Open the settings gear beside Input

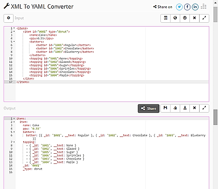tap(8, 18)
